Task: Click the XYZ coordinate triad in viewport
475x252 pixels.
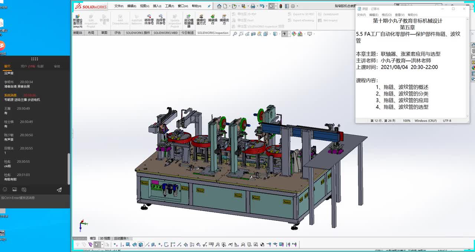Action: pos(83,225)
